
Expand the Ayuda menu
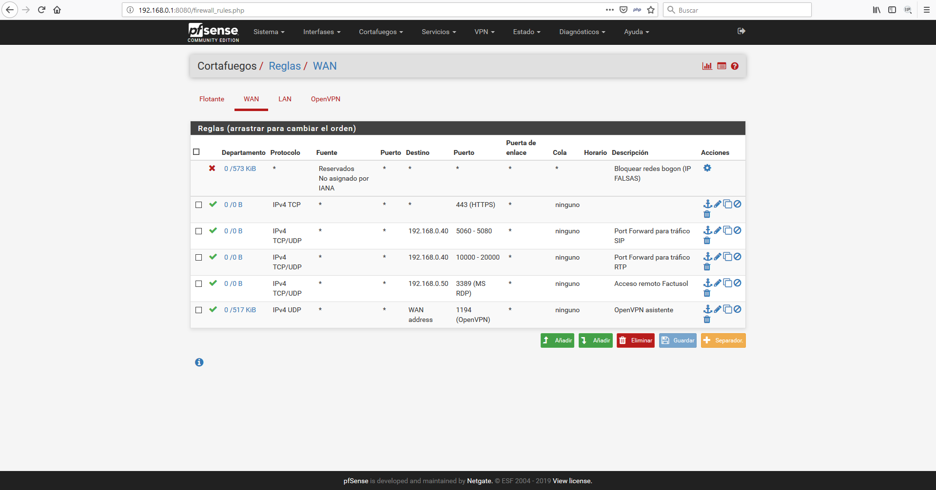(x=636, y=32)
